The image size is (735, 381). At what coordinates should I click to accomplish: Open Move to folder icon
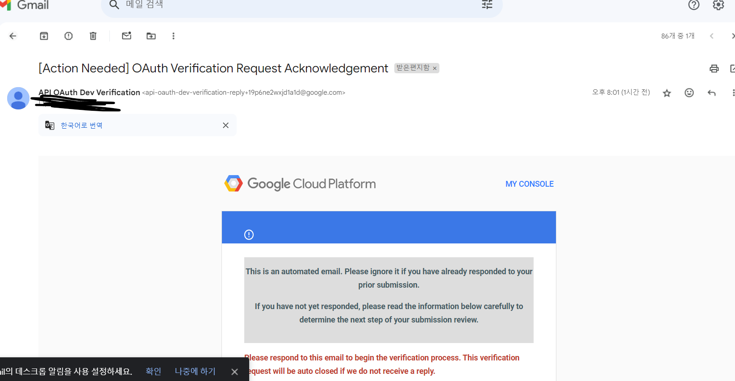click(x=151, y=36)
